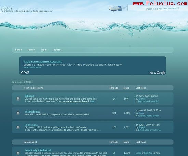Click The Bash Box threads count 101
Screen dimensions: 188x156
coord(114,113)
